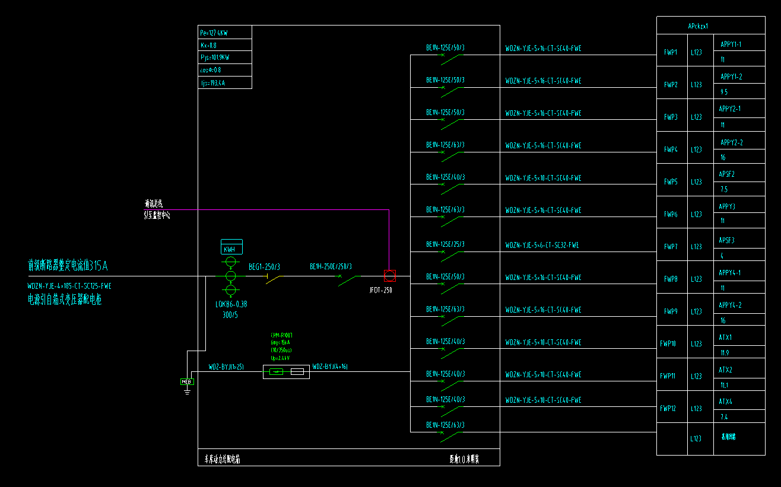Click the green MEB grounding box

coord(187,381)
